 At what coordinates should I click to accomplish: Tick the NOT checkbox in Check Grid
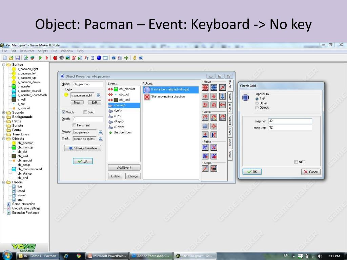pyautogui.click(x=296, y=162)
